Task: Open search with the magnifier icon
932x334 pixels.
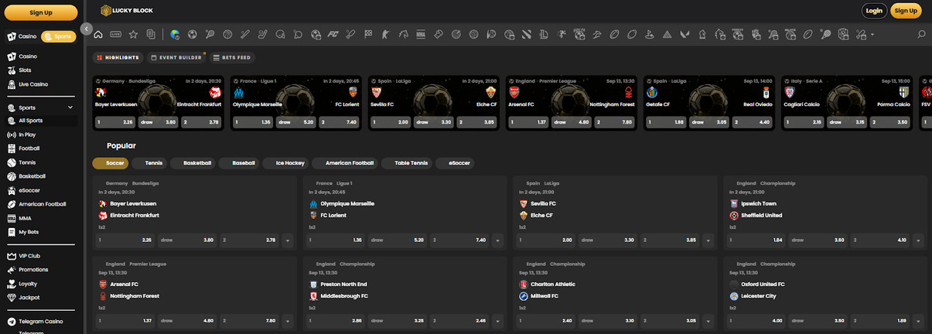Action: tap(921, 34)
